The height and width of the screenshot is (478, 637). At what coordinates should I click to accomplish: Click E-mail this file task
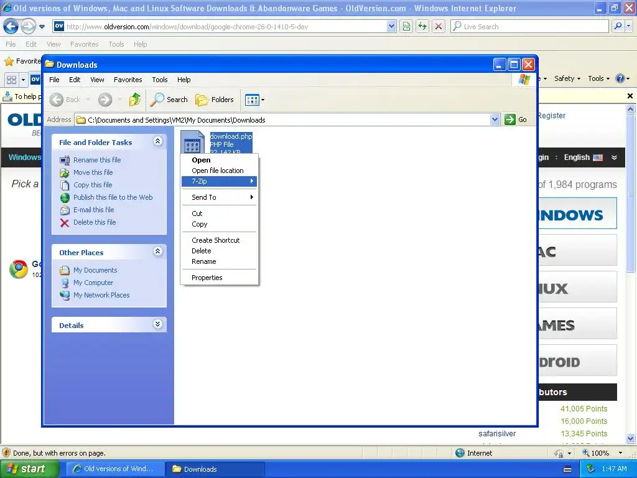(x=87, y=210)
